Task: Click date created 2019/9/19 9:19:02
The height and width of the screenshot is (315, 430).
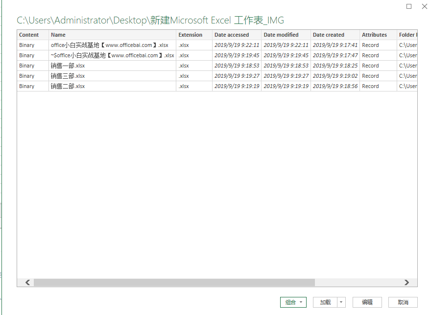Action: [x=335, y=76]
